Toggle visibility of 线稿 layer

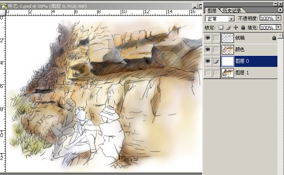pos(208,38)
